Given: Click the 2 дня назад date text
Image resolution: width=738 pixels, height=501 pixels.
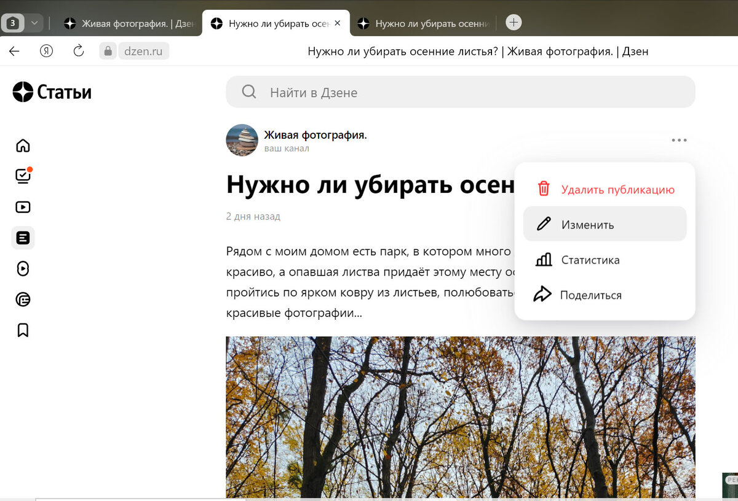Looking at the screenshot, I should tap(253, 217).
